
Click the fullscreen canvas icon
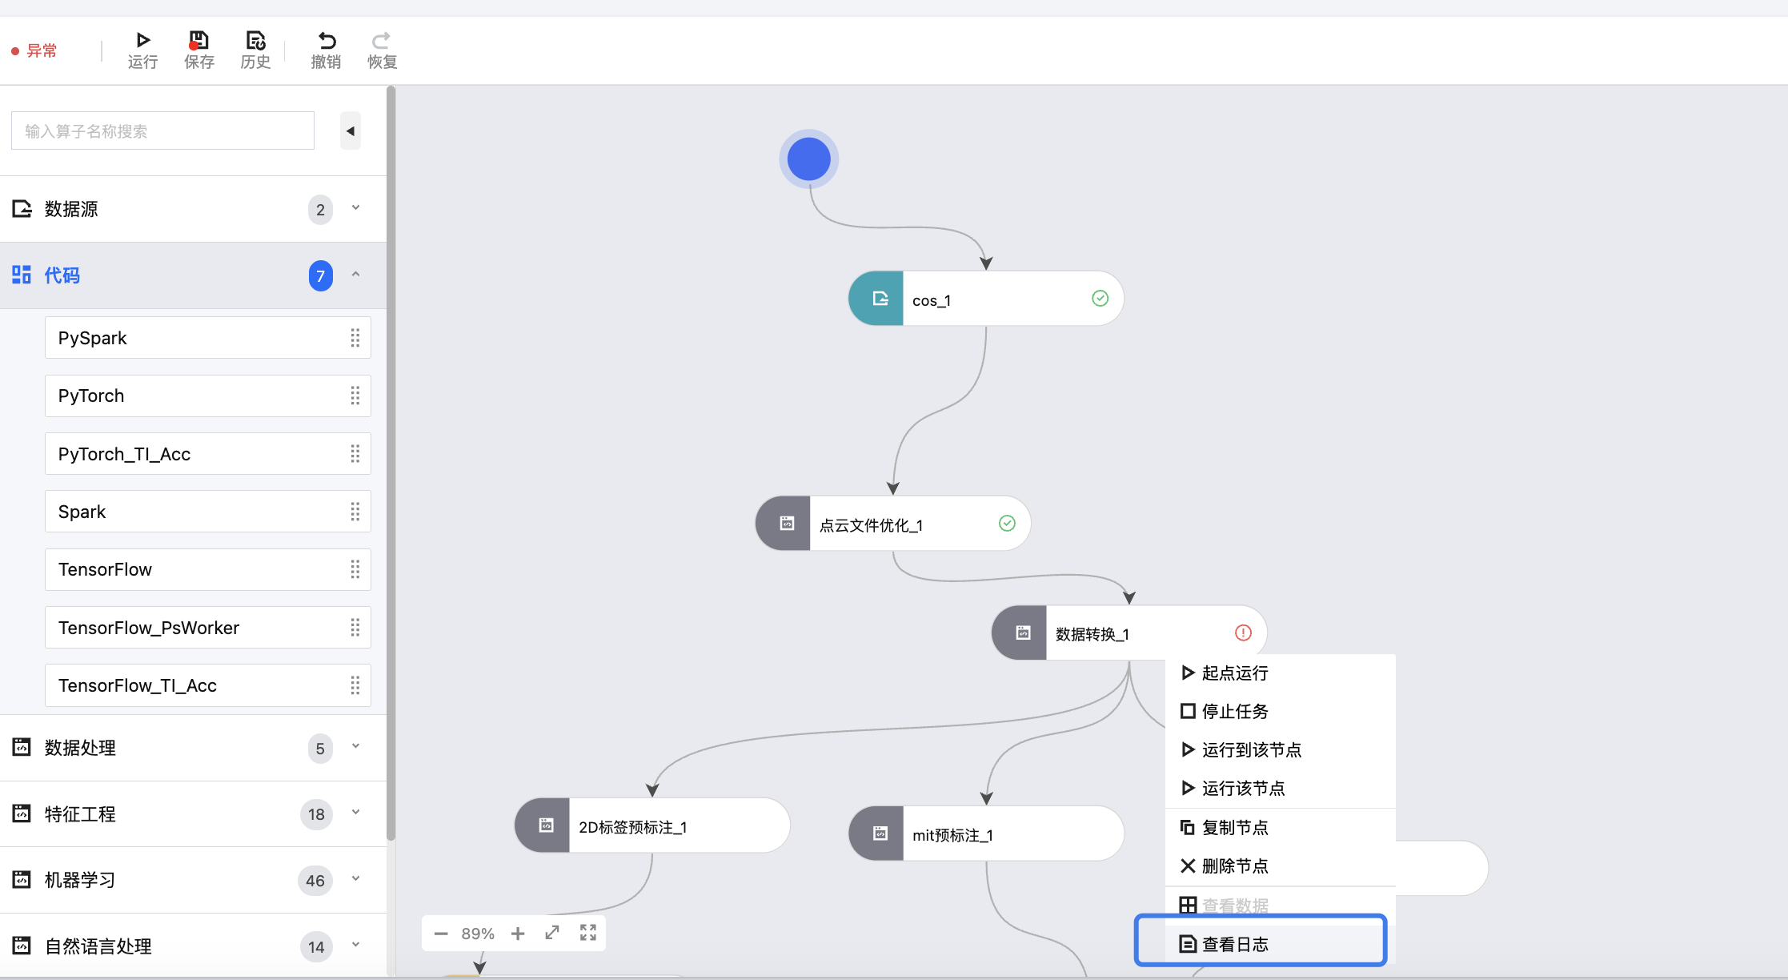pos(588,933)
